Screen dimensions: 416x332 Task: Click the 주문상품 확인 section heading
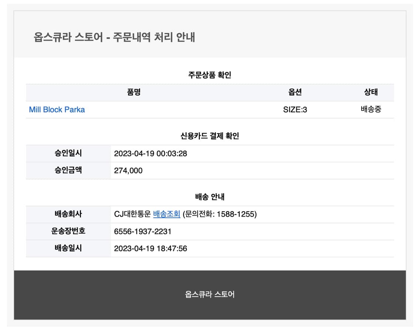(x=210, y=75)
